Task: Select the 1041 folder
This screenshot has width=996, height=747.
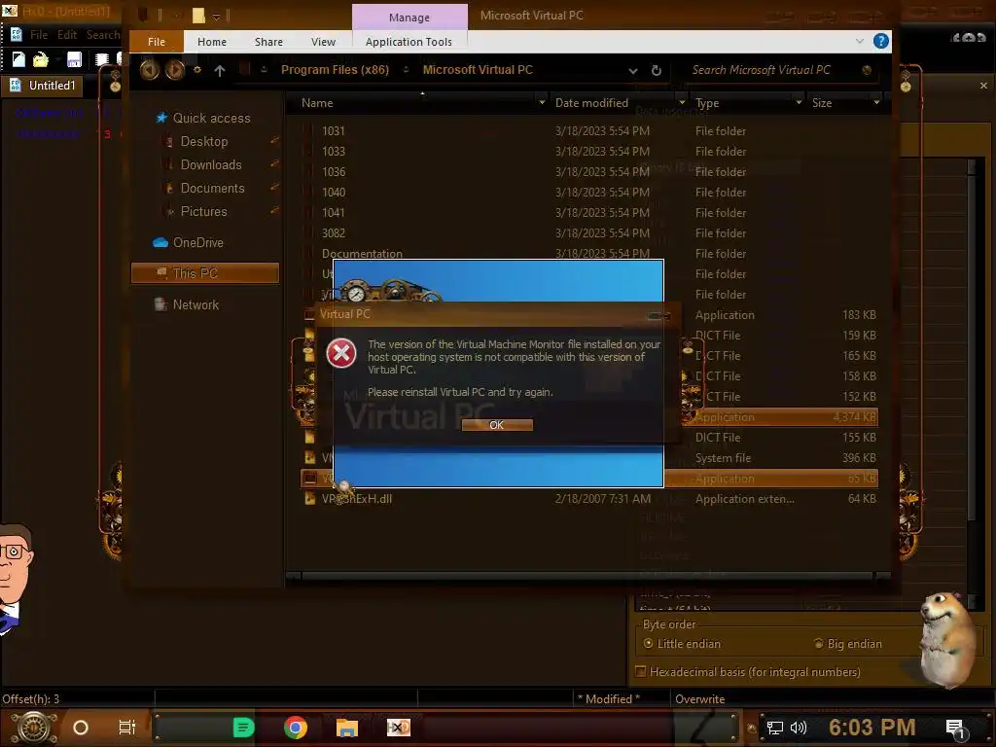Action: coord(333,212)
